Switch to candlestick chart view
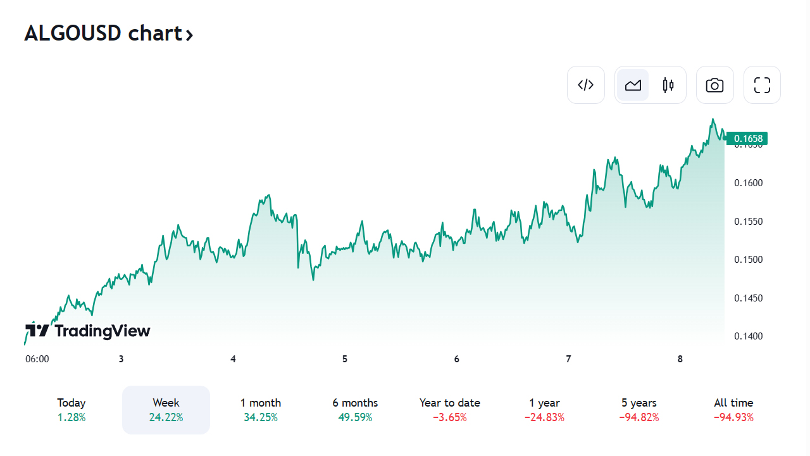This screenshot has height=456, width=810. click(x=668, y=85)
